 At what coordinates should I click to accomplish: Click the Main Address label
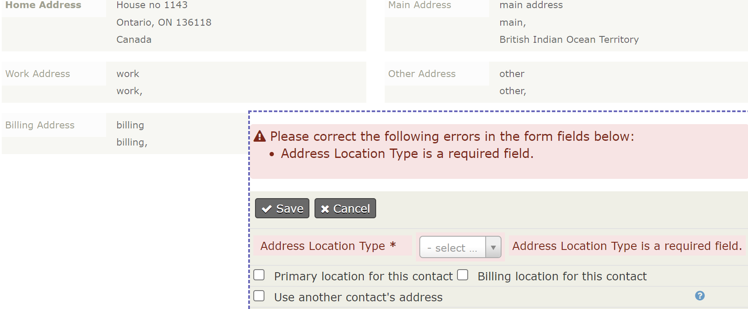pyautogui.click(x=420, y=5)
